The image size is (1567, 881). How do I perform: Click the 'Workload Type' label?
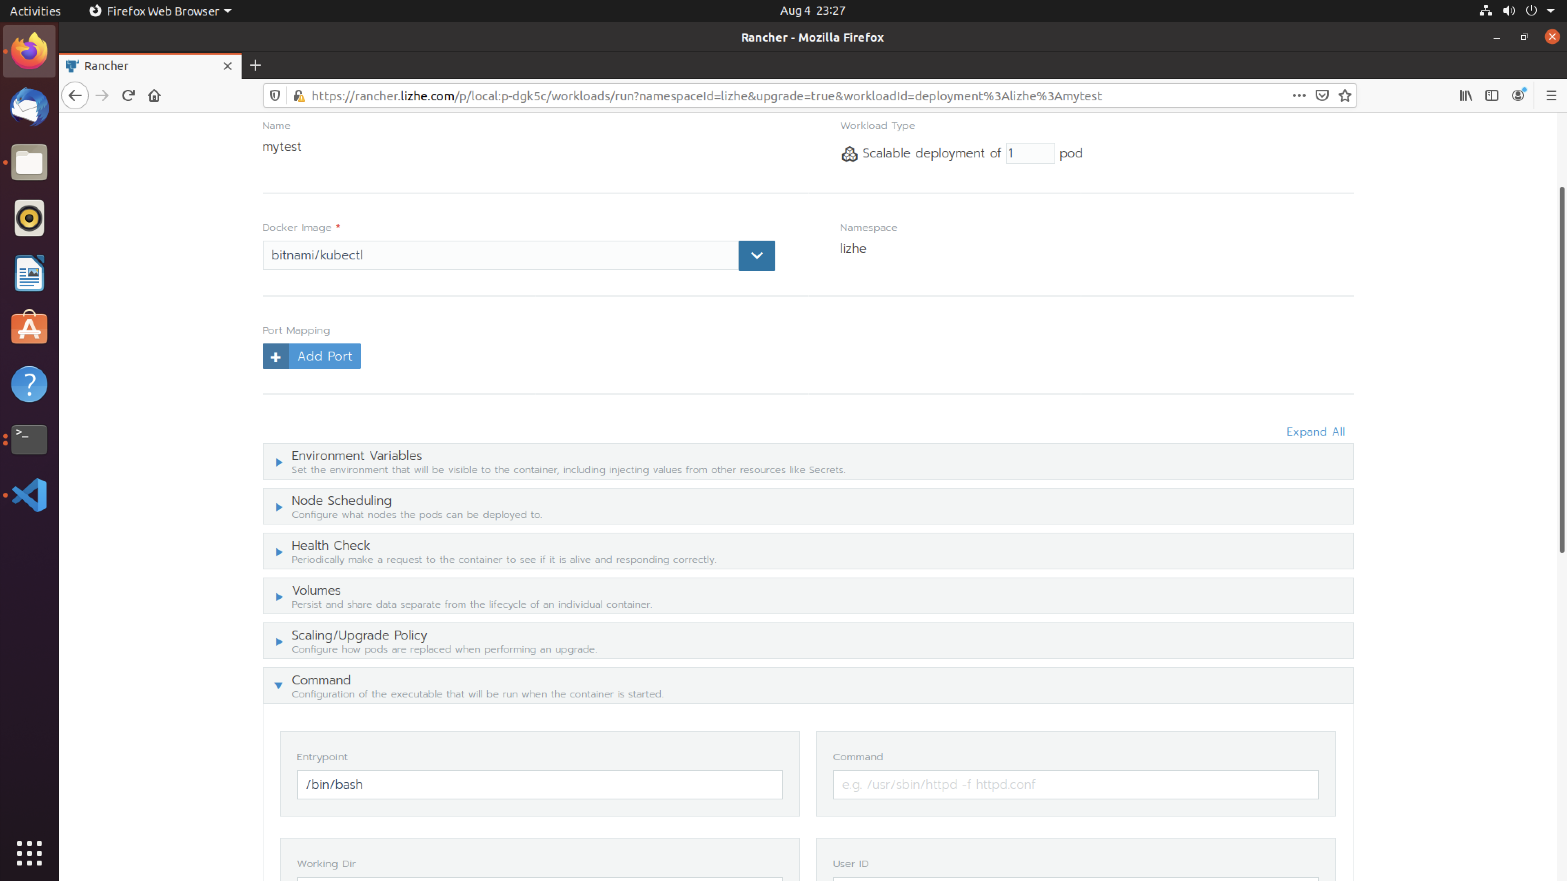click(877, 125)
